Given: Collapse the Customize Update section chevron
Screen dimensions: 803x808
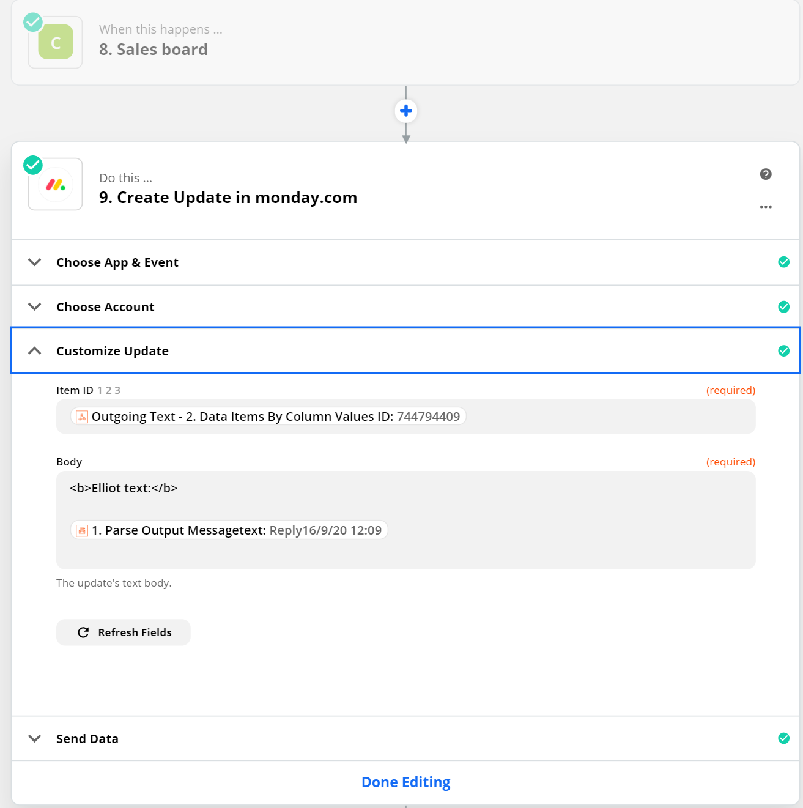Looking at the screenshot, I should (x=35, y=350).
